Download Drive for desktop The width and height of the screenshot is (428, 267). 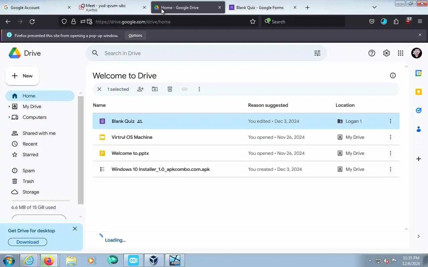click(x=27, y=242)
